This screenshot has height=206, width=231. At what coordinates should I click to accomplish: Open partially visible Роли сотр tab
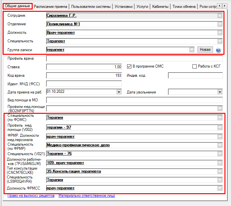coord(208,7)
